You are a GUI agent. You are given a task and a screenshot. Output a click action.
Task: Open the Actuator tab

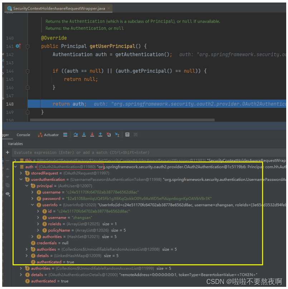(x=48, y=135)
